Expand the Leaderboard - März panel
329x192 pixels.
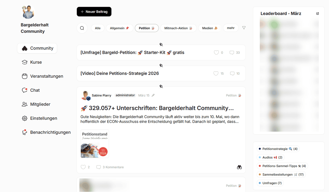(x=317, y=13)
